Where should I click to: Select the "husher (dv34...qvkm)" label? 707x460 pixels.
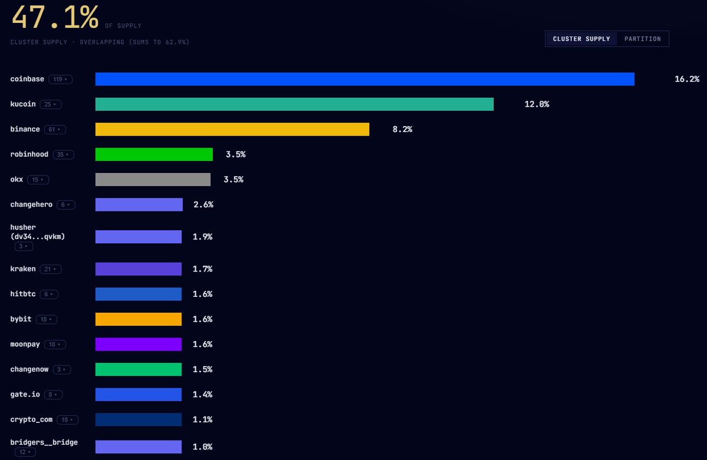click(x=38, y=231)
